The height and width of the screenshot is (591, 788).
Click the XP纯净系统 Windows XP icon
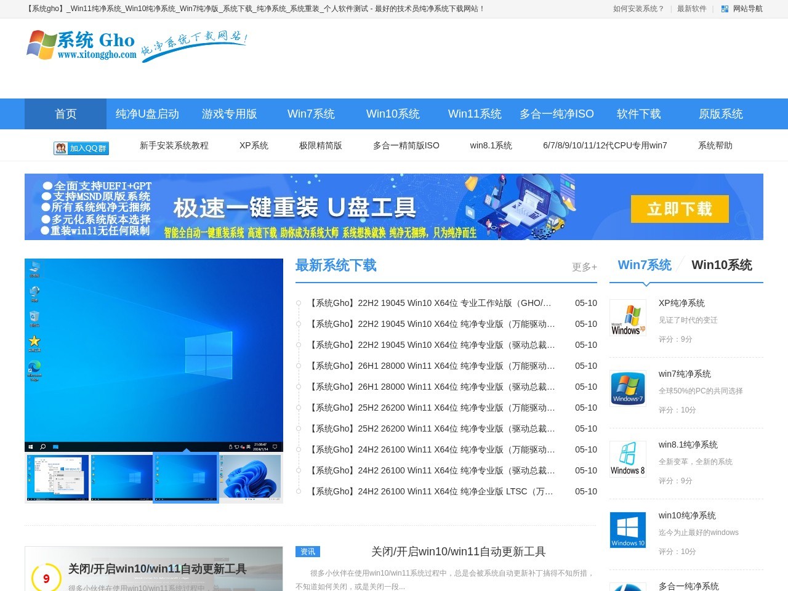point(628,318)
